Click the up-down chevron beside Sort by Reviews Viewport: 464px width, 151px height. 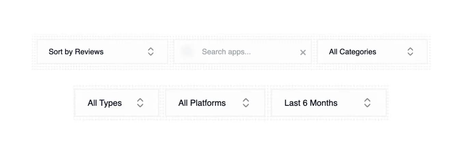pyautogui.click(x=151, y=52)
